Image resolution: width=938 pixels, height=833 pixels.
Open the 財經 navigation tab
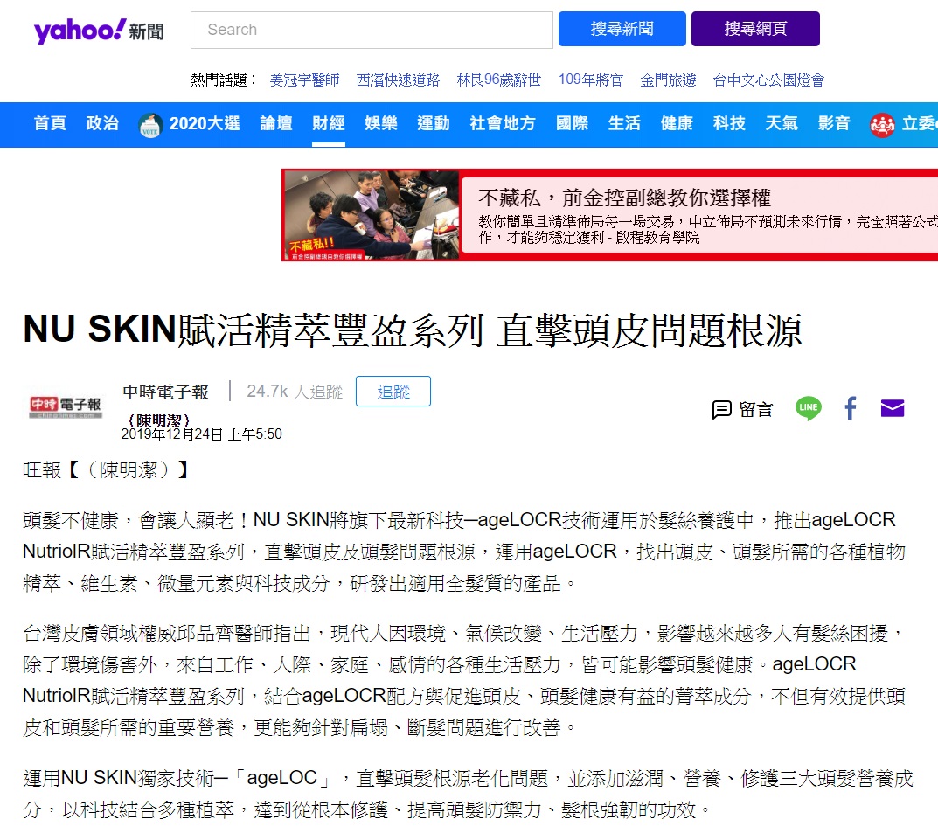click(x=329, y=123)
